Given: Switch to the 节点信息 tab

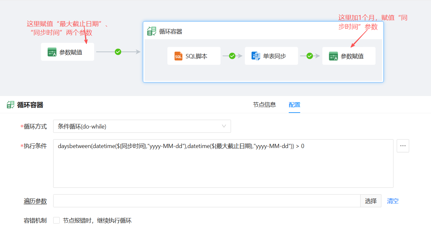Looking at the screenshot, I should [264, 105].
